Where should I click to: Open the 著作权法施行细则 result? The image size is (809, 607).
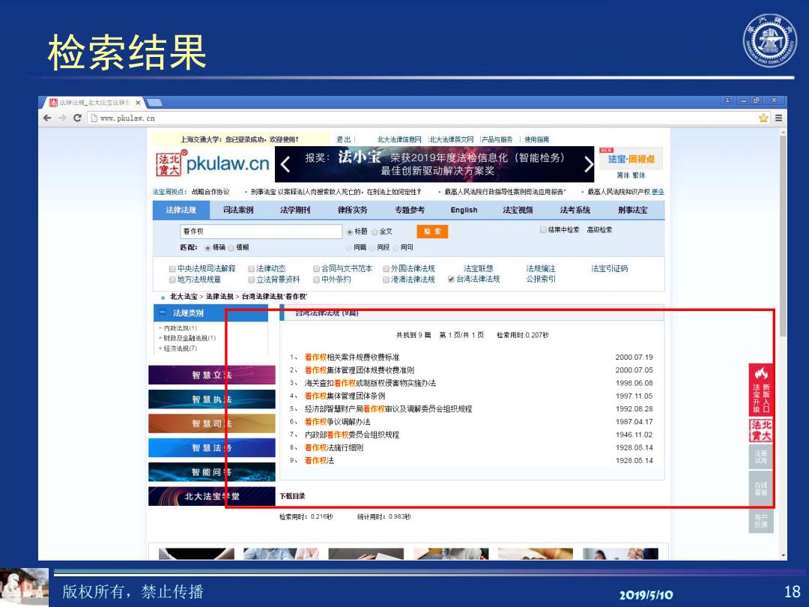click(x=334, y=447)
